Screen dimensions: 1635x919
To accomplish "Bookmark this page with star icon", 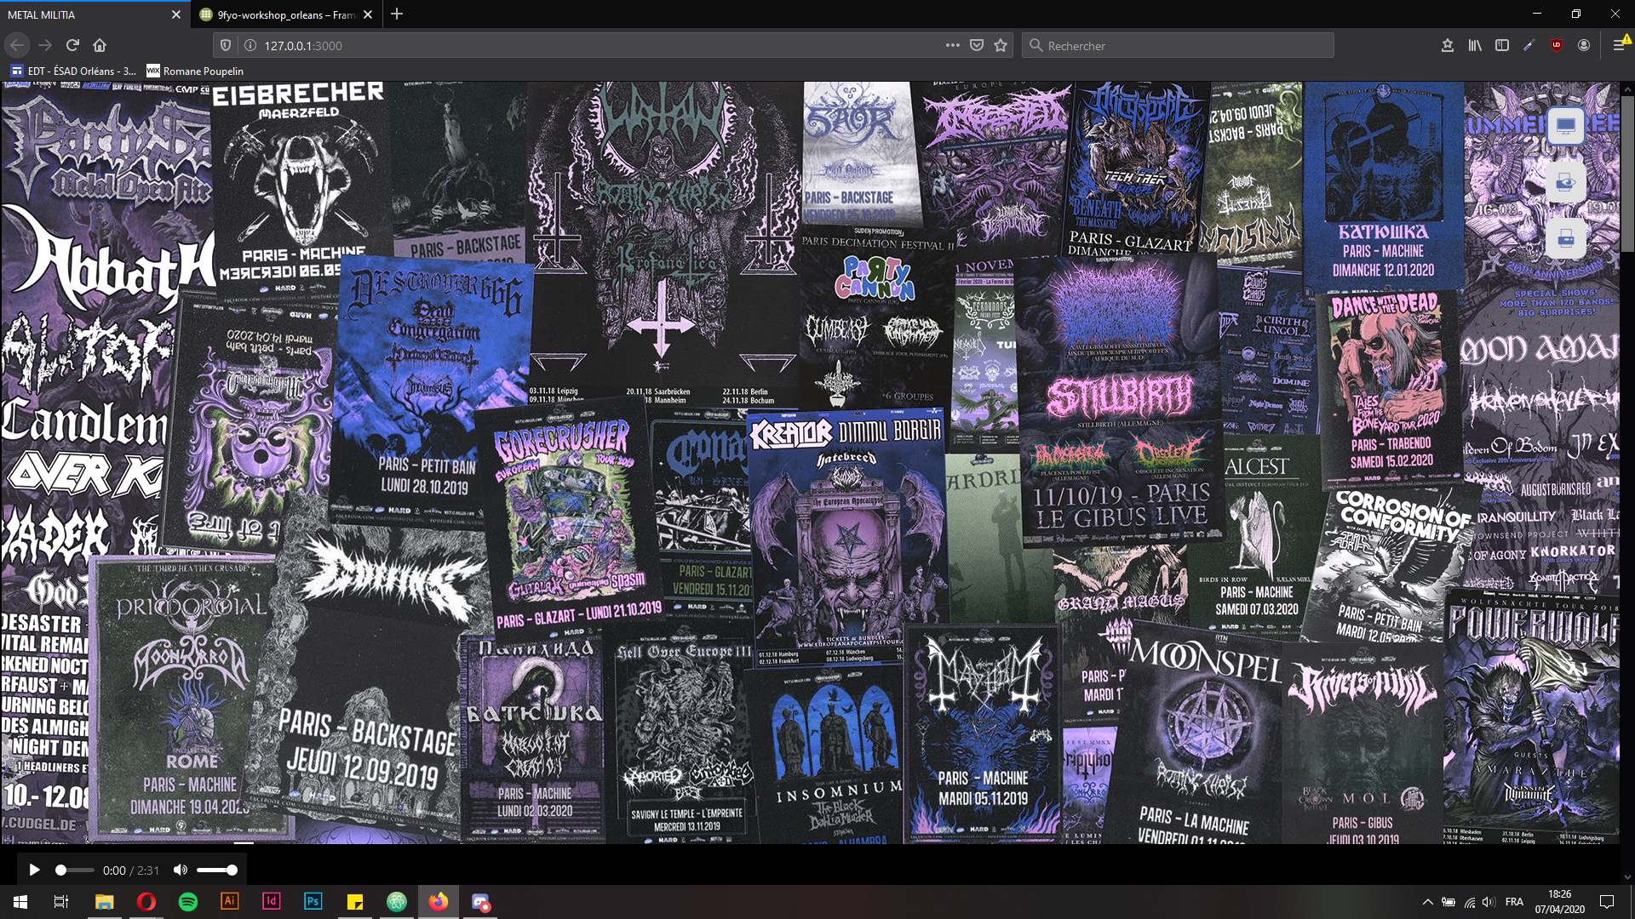I will tap(1001, 45).
